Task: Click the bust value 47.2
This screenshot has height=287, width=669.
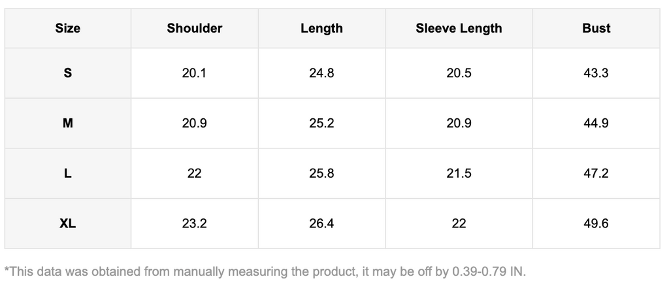Action: point(596,173)
